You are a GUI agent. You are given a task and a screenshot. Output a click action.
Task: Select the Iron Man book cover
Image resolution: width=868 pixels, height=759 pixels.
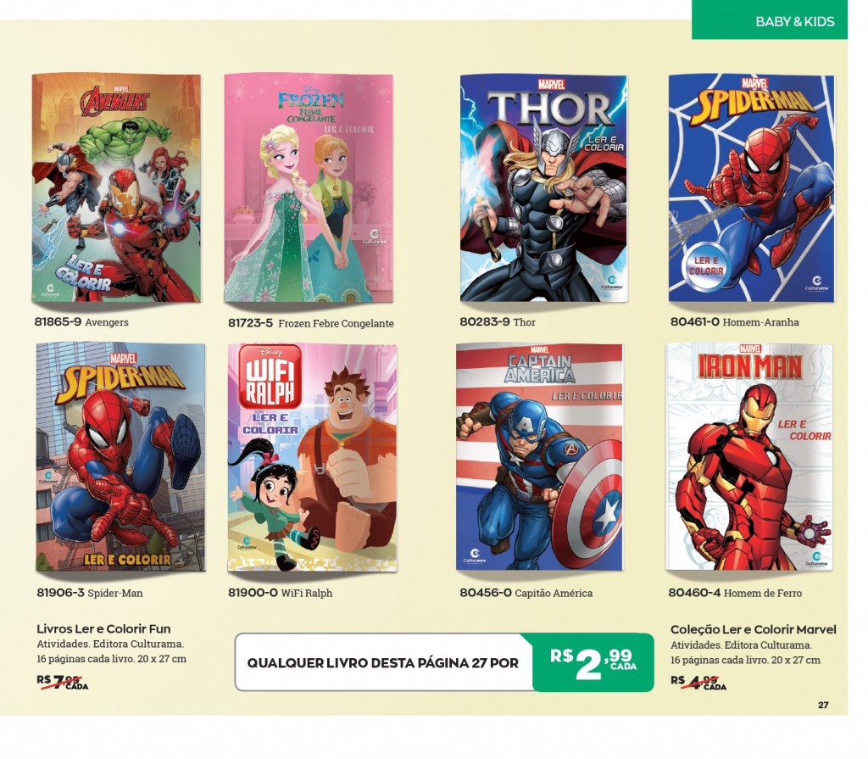pos(749,457)
